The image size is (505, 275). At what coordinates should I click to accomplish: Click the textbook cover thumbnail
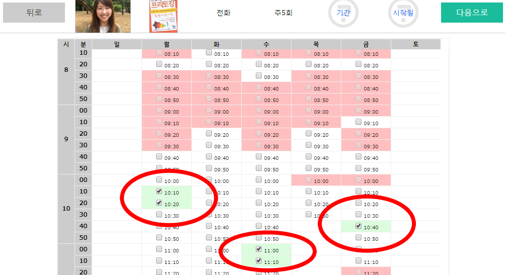(163, 16)
